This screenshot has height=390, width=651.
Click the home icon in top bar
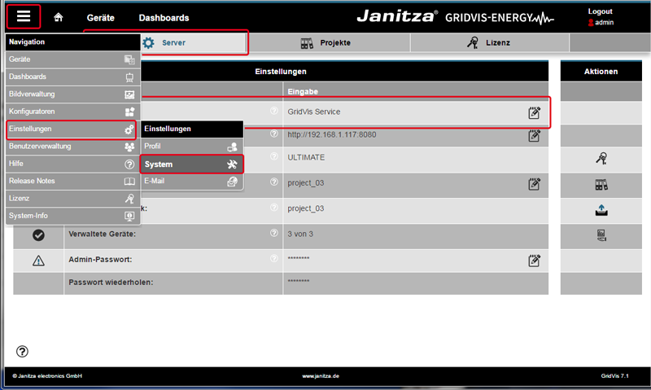click(x=58, y=17)
